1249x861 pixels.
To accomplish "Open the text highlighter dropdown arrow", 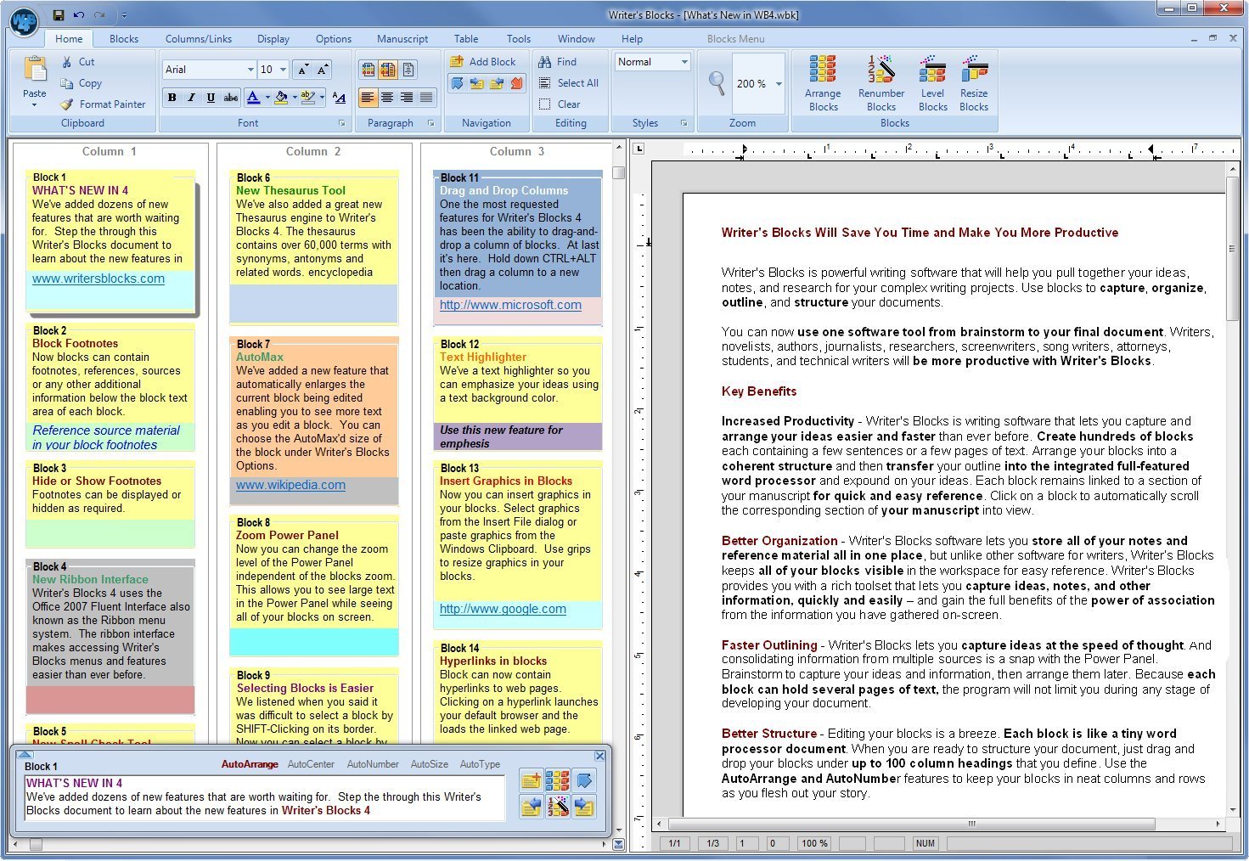I will point(322,98).
